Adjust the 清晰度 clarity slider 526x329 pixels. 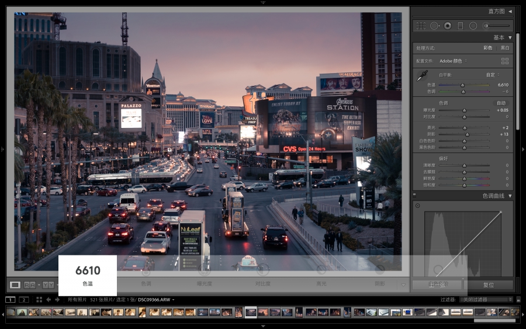[x=464, y=166]
